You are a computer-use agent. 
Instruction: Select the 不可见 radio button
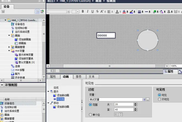(x=159, y=99)
